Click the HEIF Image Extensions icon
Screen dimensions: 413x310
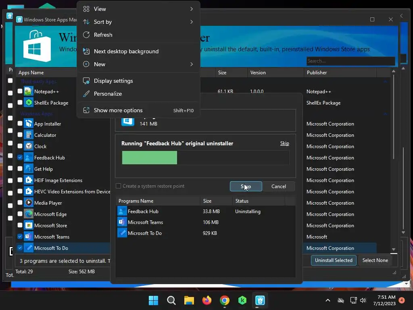(x=29, y=180)
